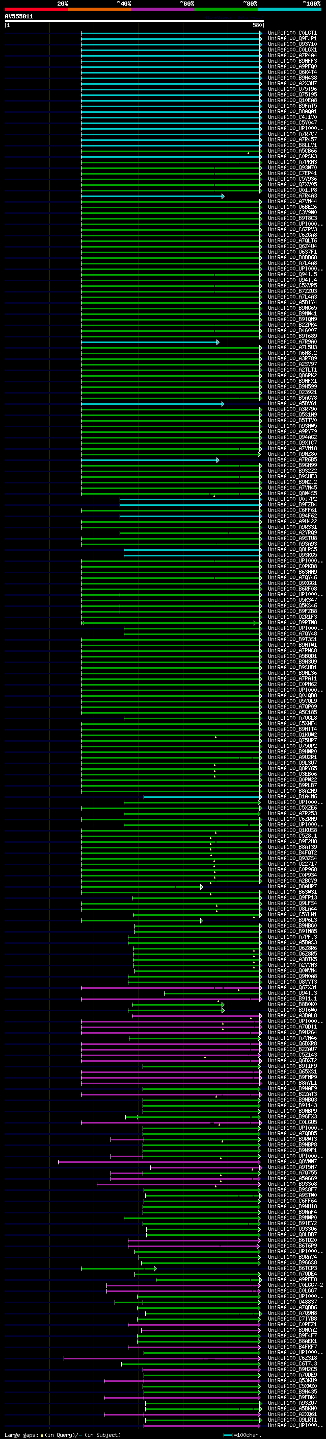Select the UniRef100_A9T5H7 label

(292, 1167)
